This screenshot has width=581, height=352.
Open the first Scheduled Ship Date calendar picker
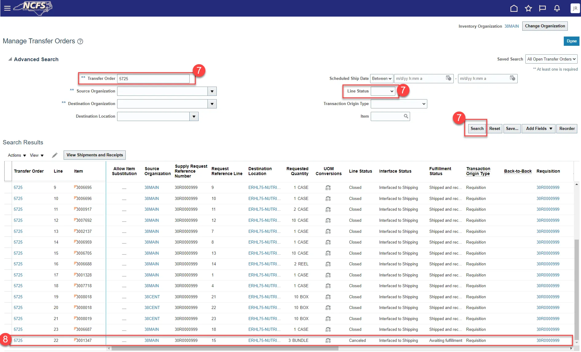pyautogui.click(x=449, y=78)
